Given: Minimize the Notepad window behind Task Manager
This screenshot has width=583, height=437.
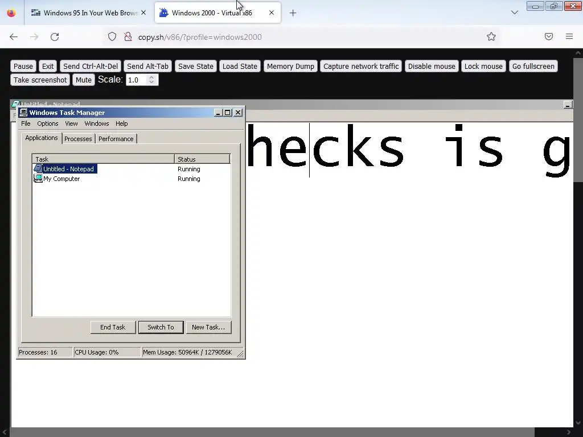Looking at the screenshot, I should coord(568,105).
